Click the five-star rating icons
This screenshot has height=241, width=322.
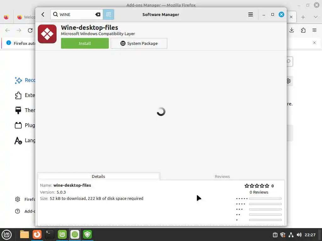click(x=257, y=186)
